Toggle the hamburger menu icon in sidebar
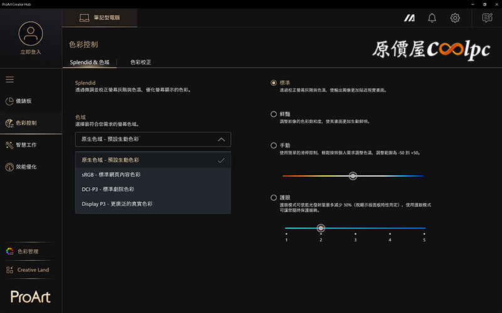Image resolution: width=502 pixels, height=313 pixels. coord(9,80)
